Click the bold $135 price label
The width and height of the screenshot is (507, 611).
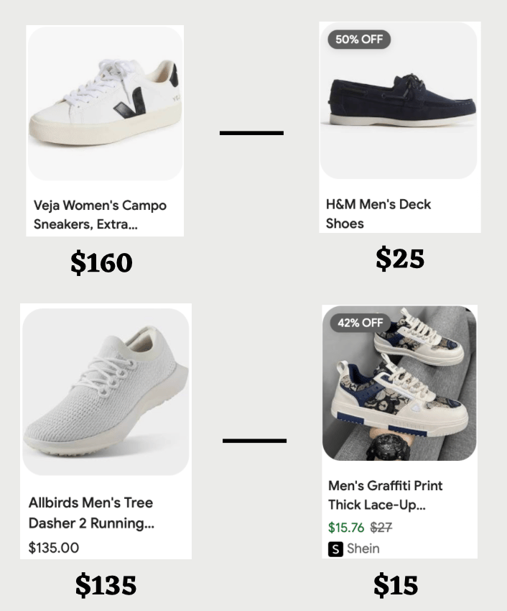click(x=106, y=585)
